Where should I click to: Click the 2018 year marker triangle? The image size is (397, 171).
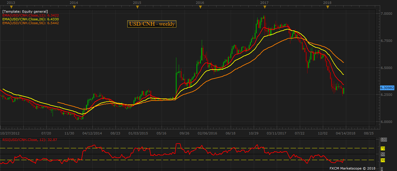tap(327, 7)
